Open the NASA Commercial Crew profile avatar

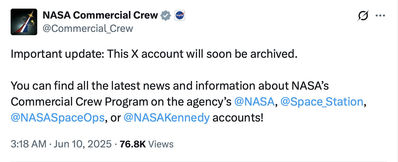24,22
